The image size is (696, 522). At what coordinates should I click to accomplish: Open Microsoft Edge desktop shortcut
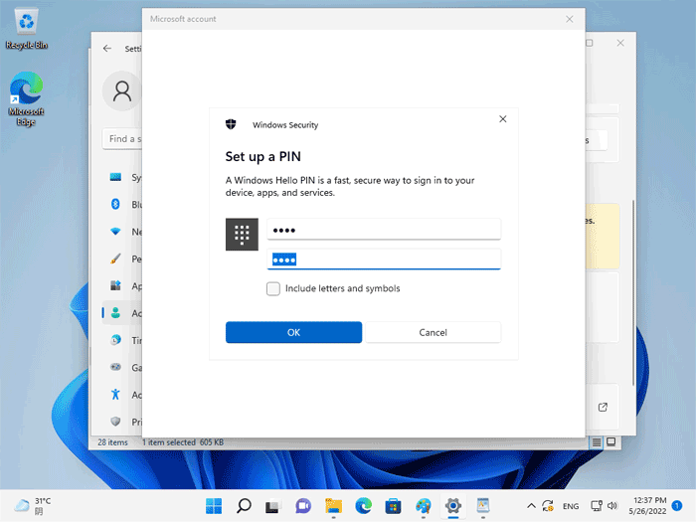(x=26, y=99)
